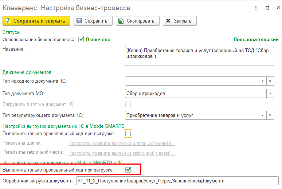Click the Пользовательский label
Viewport: 282px width, 189px height.
tap(256, 39)
